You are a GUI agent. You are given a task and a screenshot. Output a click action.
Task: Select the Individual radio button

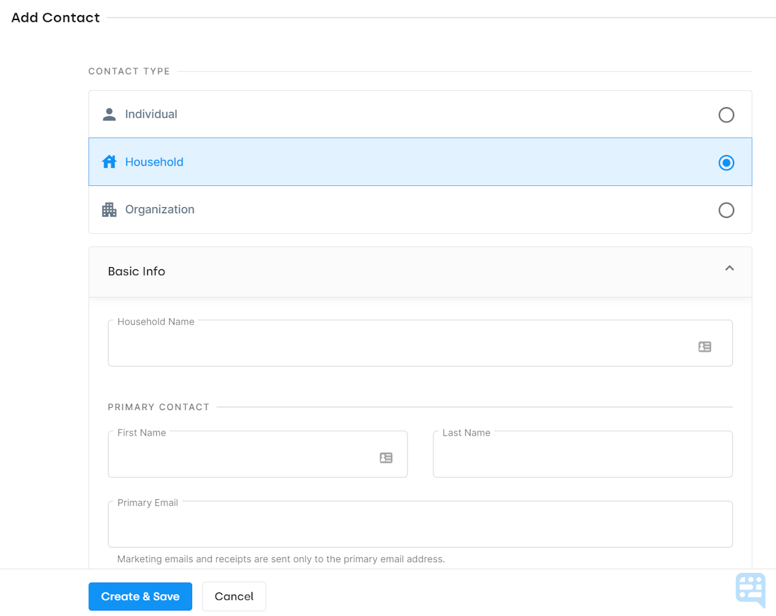(x=726, y=115)
